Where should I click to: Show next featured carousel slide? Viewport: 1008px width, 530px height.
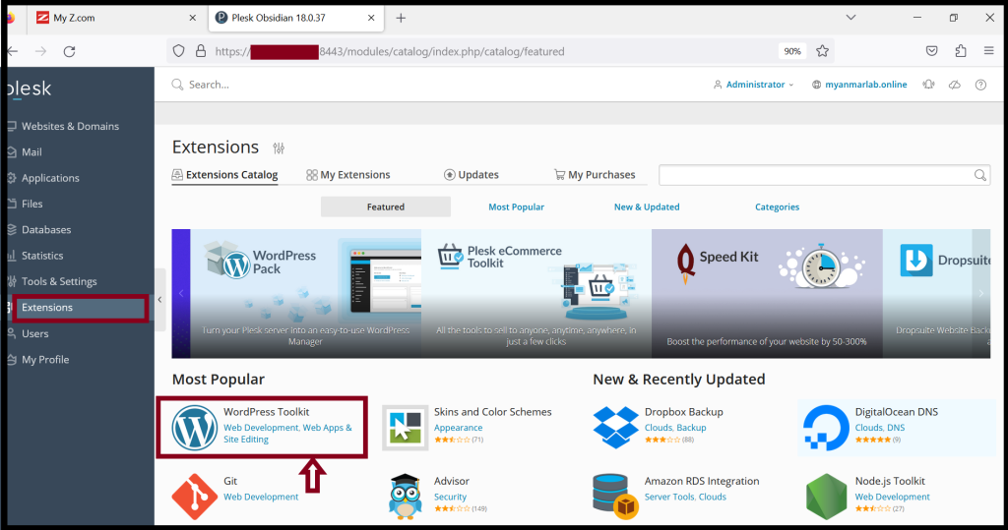click(981, 294)
